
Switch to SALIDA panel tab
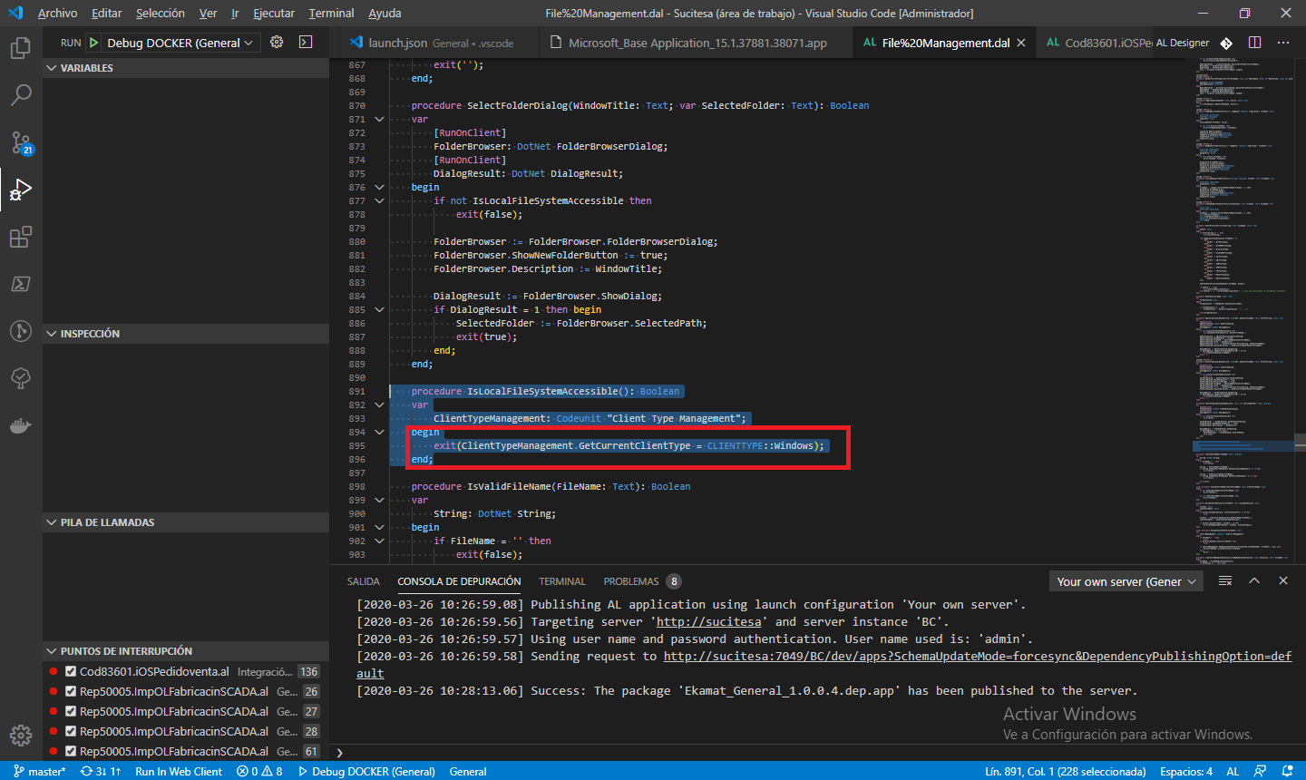(x=363, y=581)
